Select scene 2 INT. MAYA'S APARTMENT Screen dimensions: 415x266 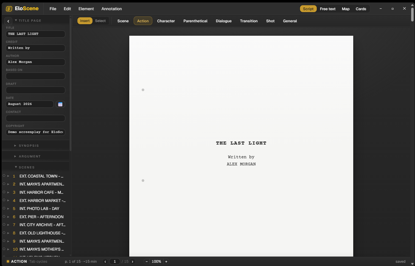coord(42,184)
